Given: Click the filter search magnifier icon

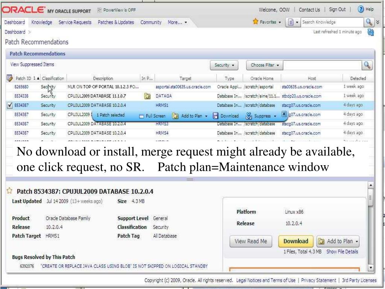Looking at the screenshot, I should [367, 65].
